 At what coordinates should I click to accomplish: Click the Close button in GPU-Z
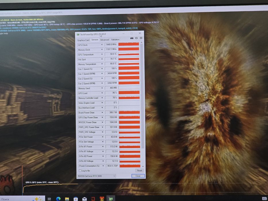[138, 176]
